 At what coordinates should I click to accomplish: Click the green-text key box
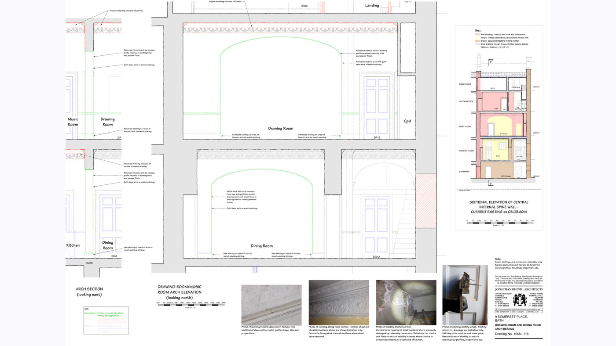click(x=106, y=321)
